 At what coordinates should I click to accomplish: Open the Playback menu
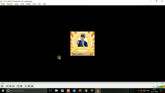pos(10,4)
